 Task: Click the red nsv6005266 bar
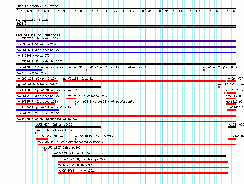coord(42,139)
